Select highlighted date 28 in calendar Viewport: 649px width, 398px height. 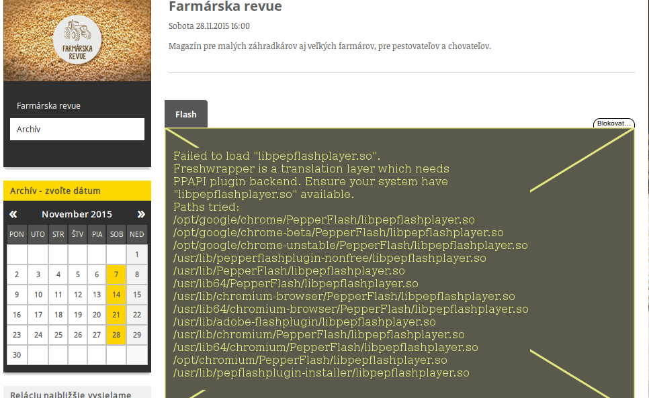point(116,335)
